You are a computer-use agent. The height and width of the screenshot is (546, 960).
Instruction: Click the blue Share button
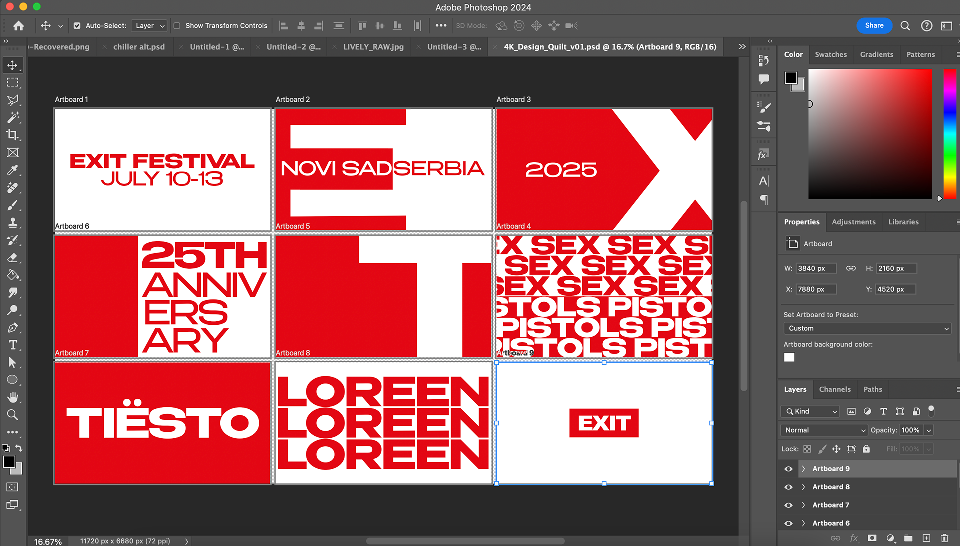pos(874,25)
